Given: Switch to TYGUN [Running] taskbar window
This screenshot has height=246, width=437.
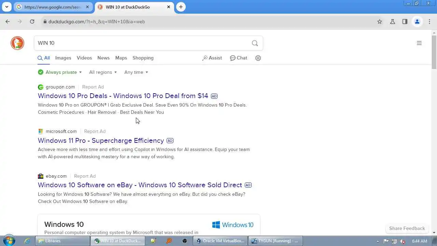Looking at the screenshot, I should click(275, 241).
